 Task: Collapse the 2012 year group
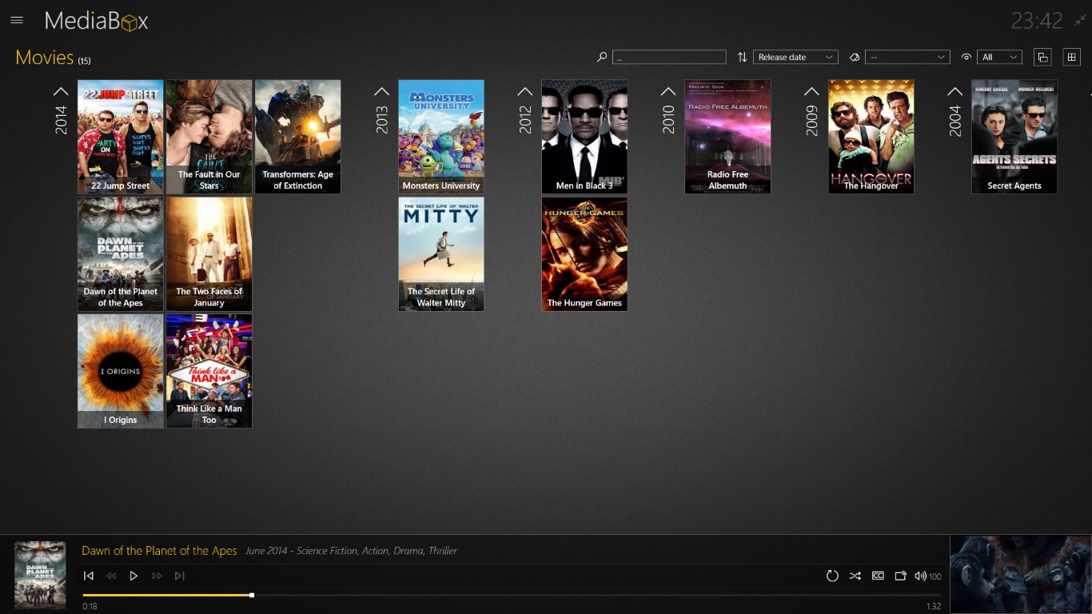pyautogui.click(x=525, y=91)
